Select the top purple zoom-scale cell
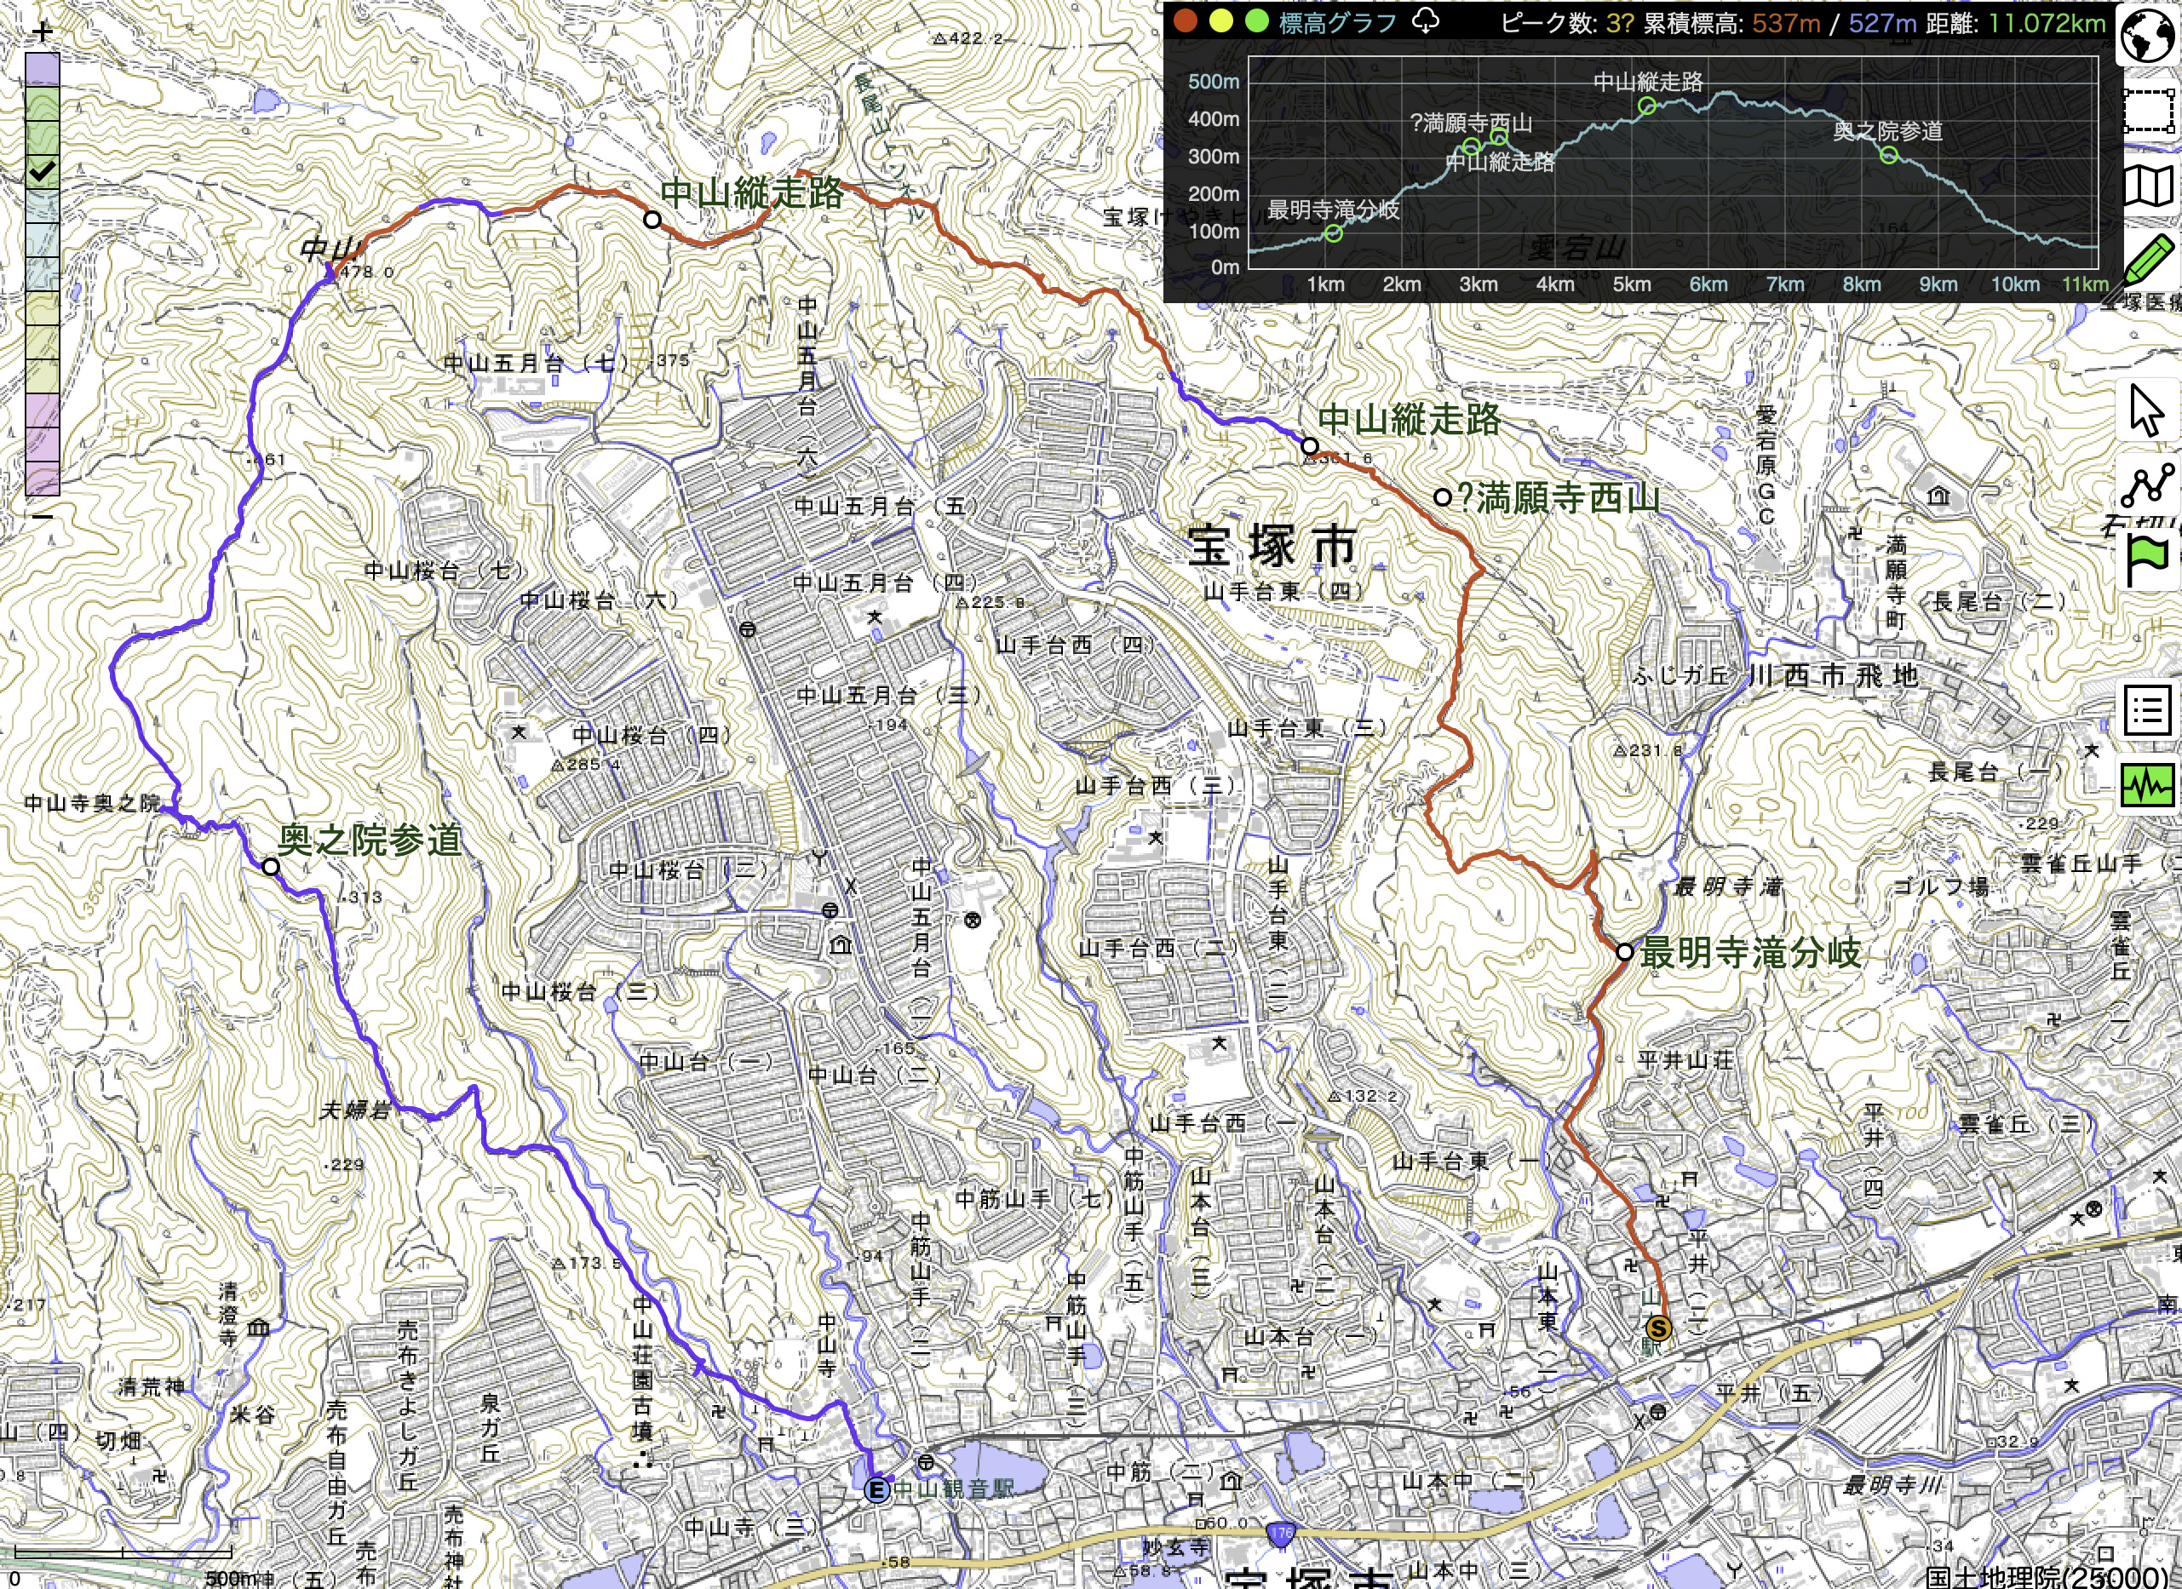Viewport: 2182px width, 1589px height. pos(43,69)
